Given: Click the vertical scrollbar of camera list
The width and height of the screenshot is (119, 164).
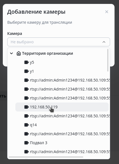Looking at the screenshot, I should tap(108, 60).
